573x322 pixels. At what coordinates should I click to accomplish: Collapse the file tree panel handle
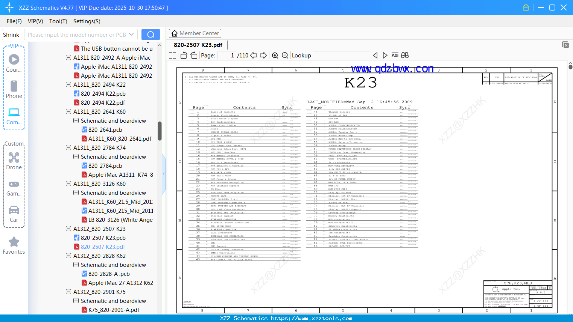coord(164,174)
